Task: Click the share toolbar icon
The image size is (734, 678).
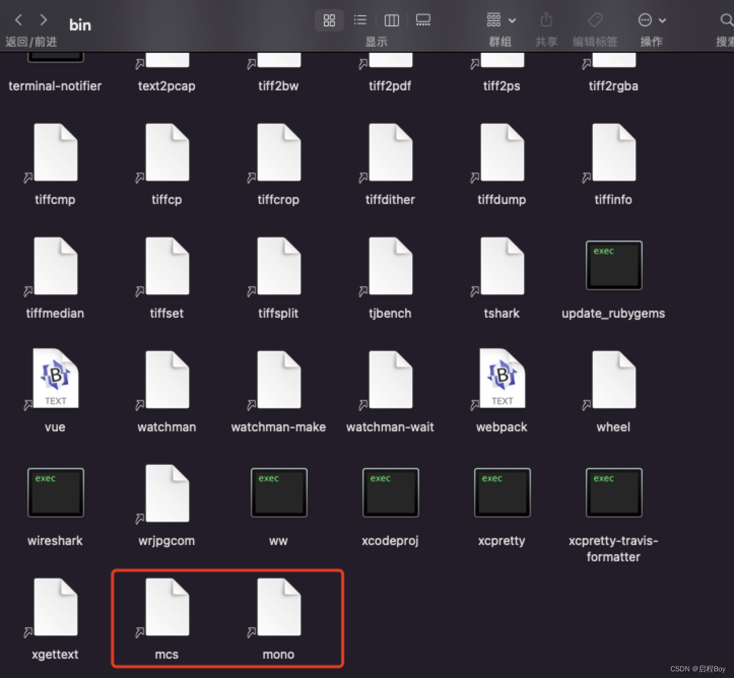Action: pyautogui.click(x=546, y=20)
